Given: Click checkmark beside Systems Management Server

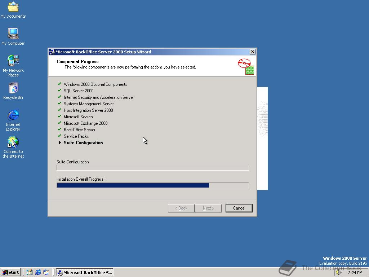Looking at the screenshot, I should pyautogui.click(x=59, y=104).
